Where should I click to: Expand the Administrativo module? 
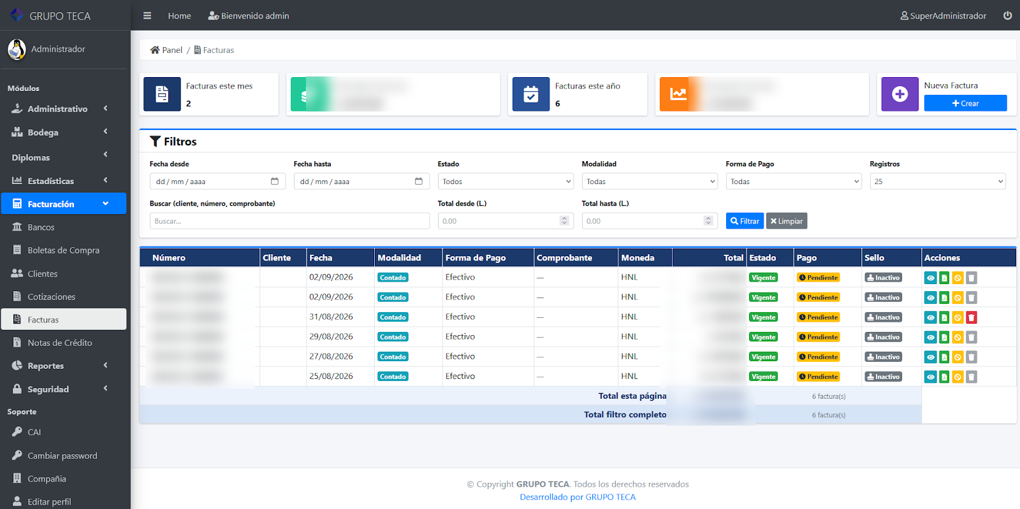(x=63, y=109)
